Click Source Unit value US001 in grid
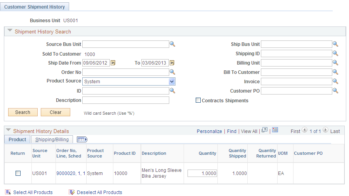The height and width of the screenshot is (196, 349). click(x=40, y=173)
